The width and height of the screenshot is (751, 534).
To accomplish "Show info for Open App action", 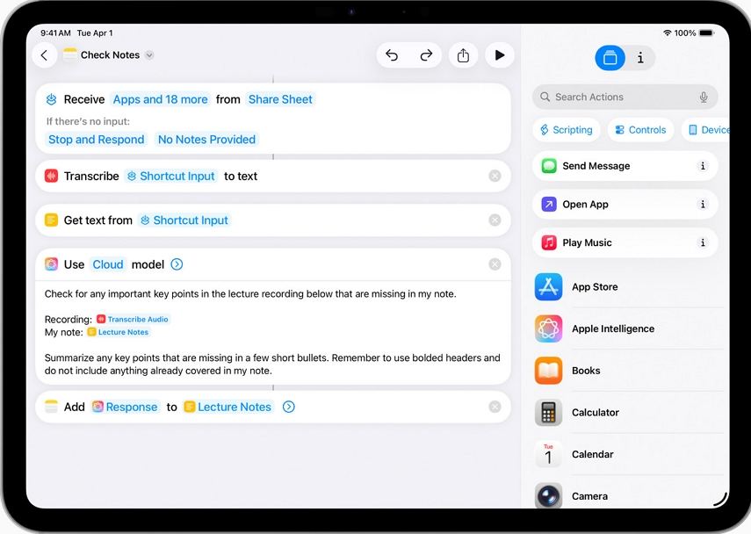I will [x=703, y=205].
